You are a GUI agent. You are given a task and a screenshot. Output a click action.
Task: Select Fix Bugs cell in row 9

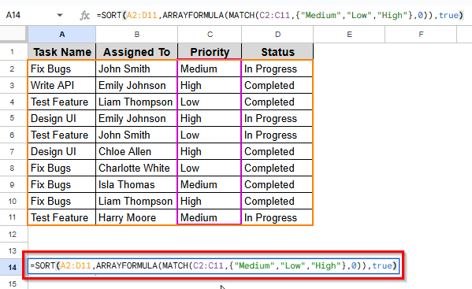(62, 184)
